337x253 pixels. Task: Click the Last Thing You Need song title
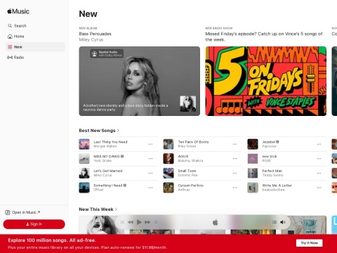(x=110, y=142)
